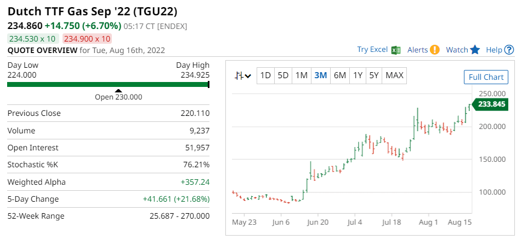Show the 5Y chart range

click(x=374, y=75)
